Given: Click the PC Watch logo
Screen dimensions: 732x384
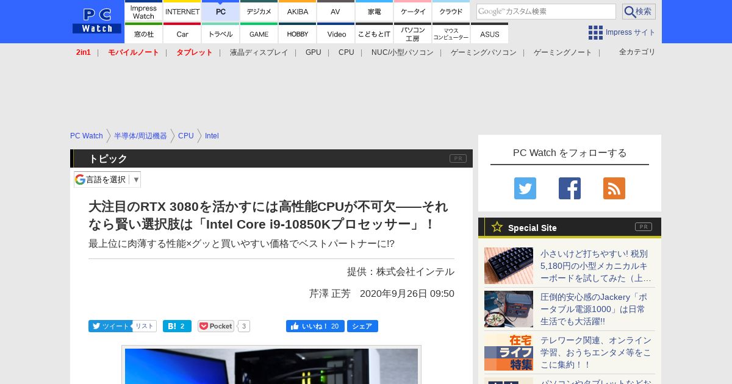Looking at the screenshot, I should pos(97,21).
